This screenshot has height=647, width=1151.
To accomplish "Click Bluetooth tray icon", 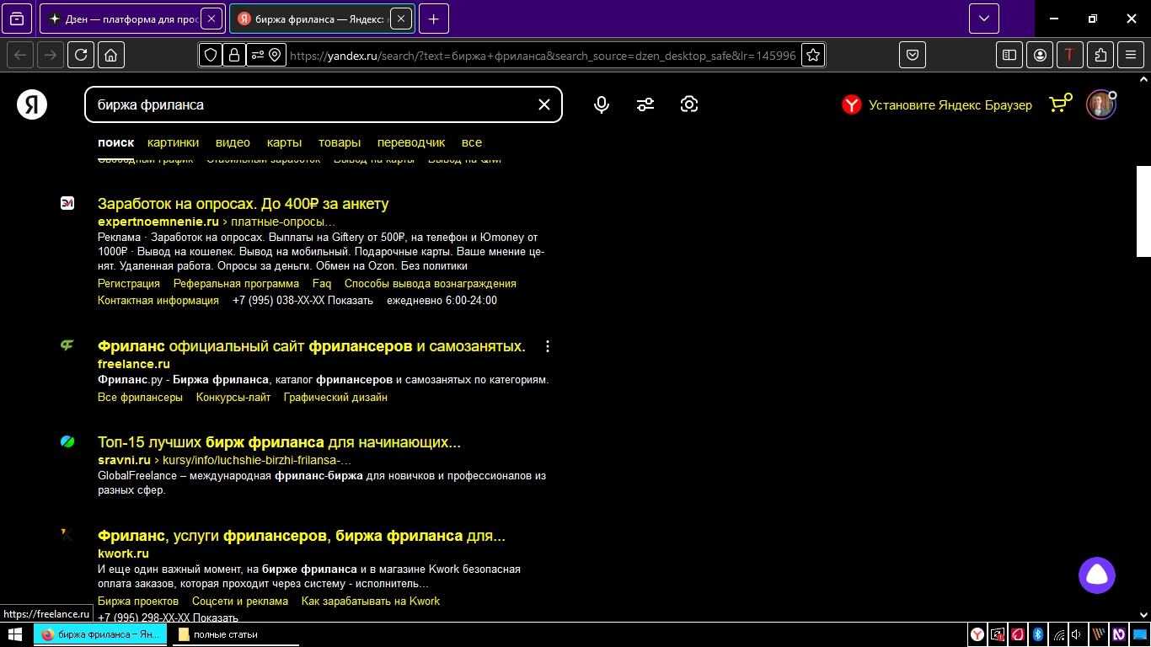I will [1039, 634].
